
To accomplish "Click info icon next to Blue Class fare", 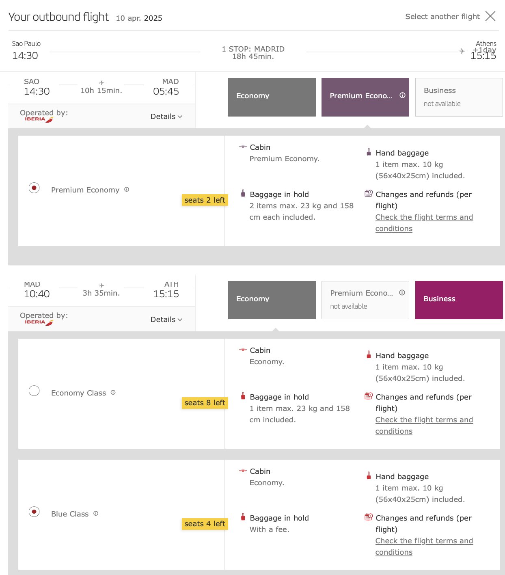I will click(x=96, y=514).
